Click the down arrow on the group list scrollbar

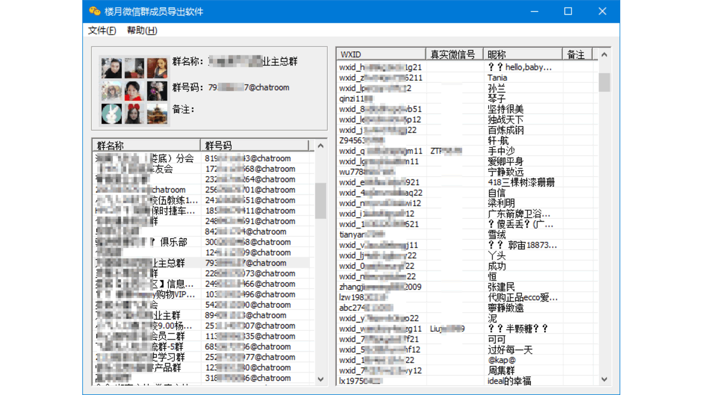[321, 379]
